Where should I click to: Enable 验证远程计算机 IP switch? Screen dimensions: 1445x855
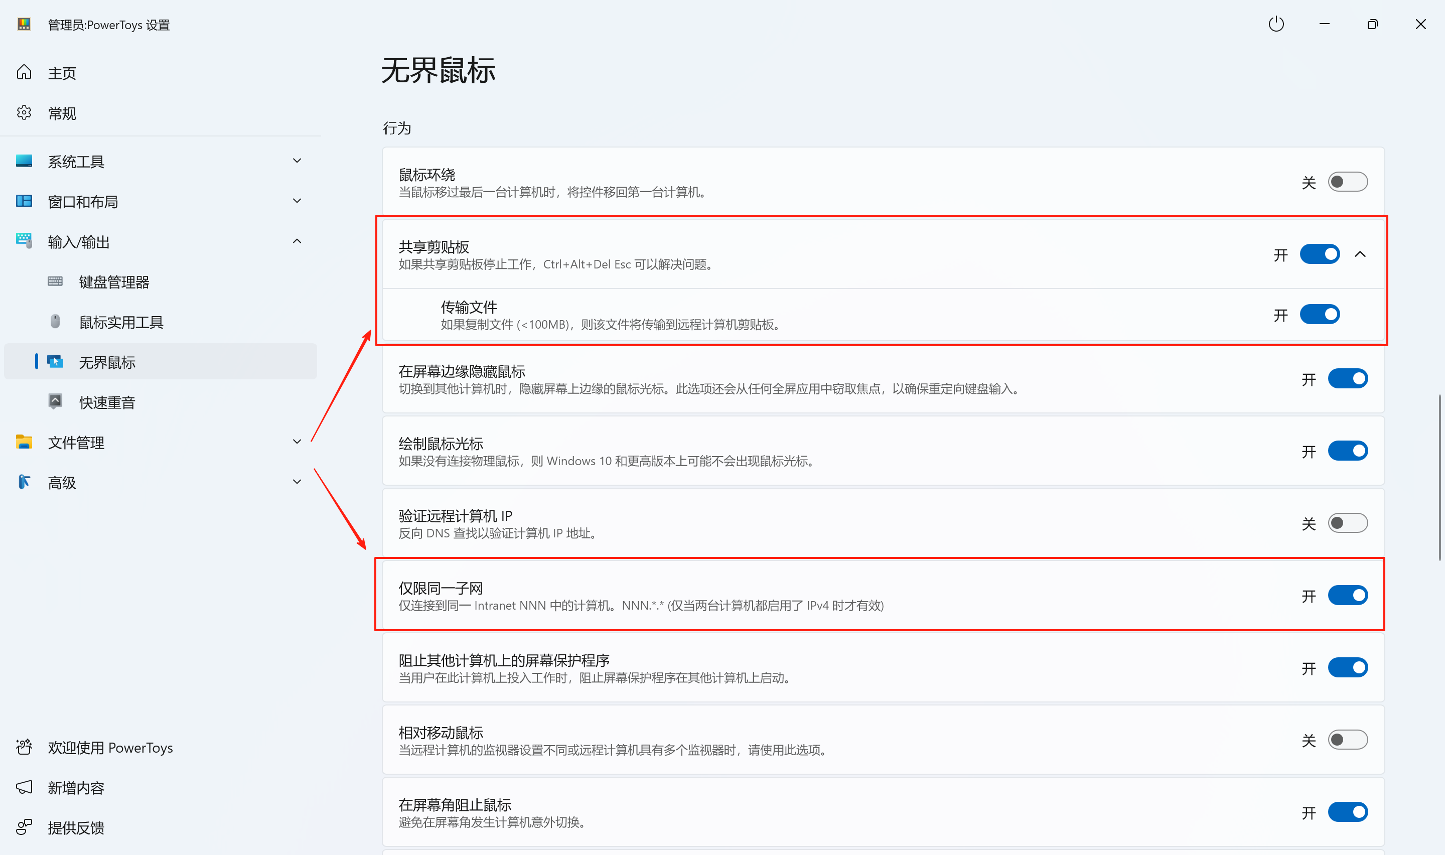(x=1347, y=523)
